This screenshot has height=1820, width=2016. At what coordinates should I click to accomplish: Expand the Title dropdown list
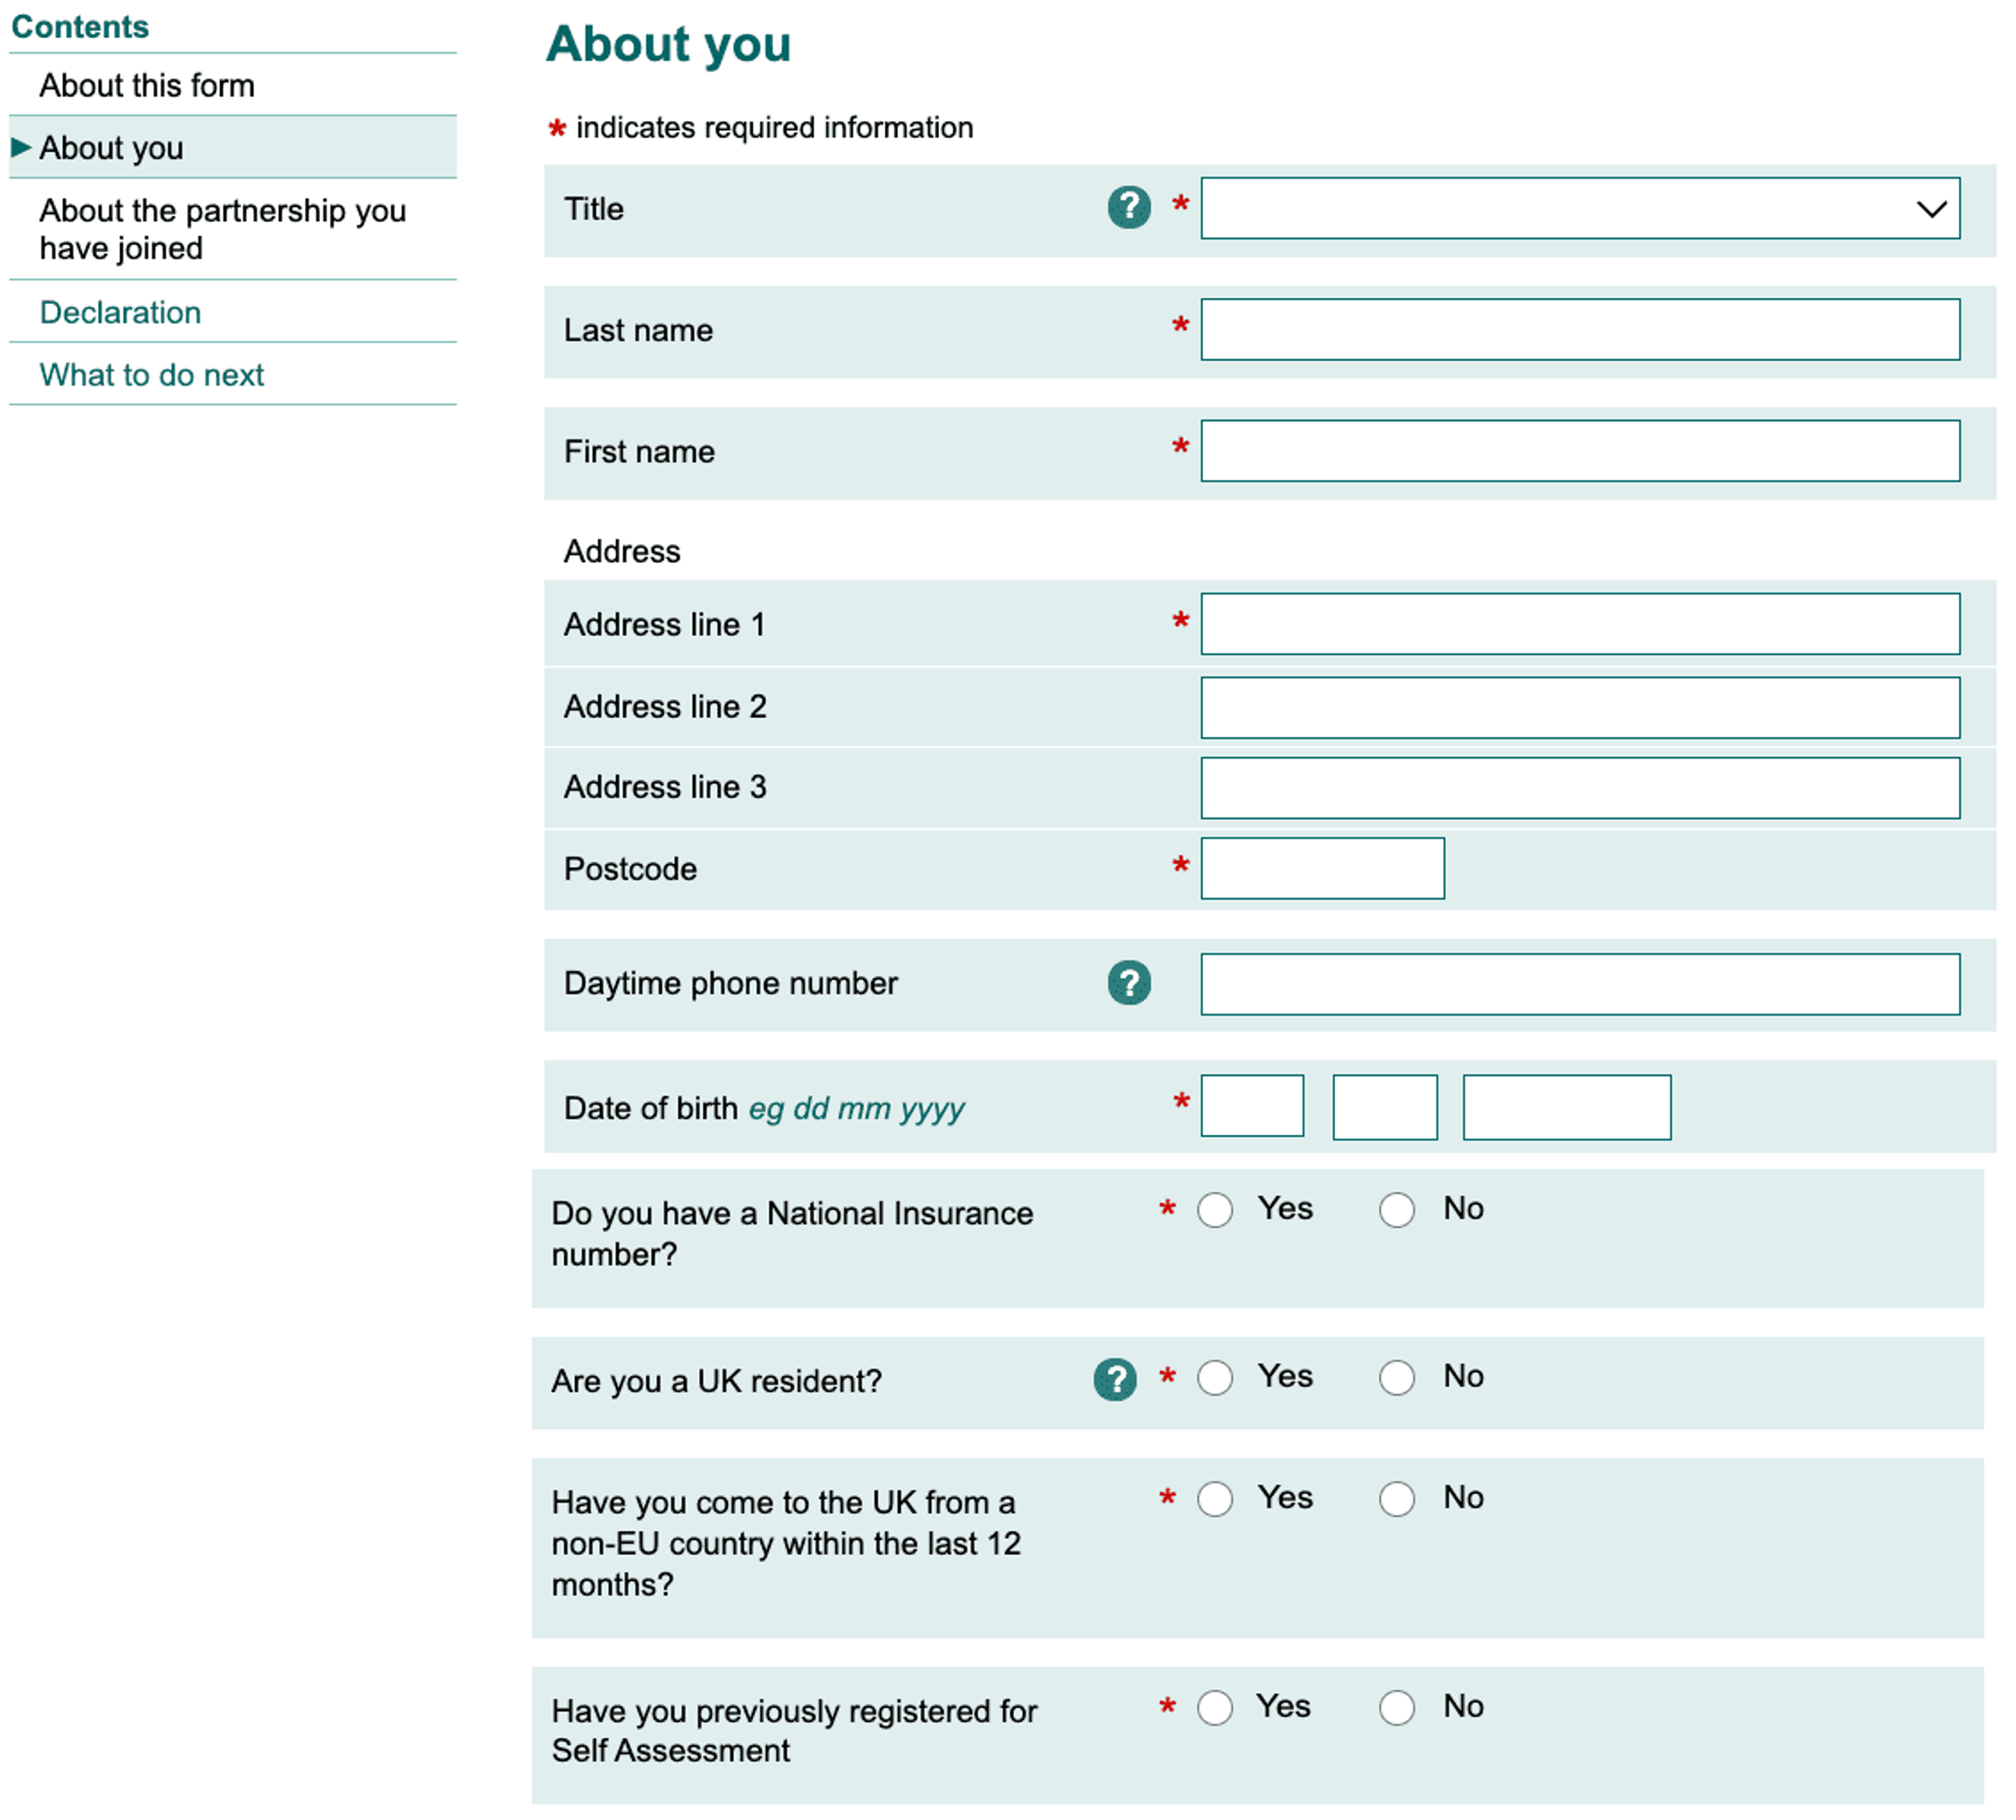[1580, 208]
